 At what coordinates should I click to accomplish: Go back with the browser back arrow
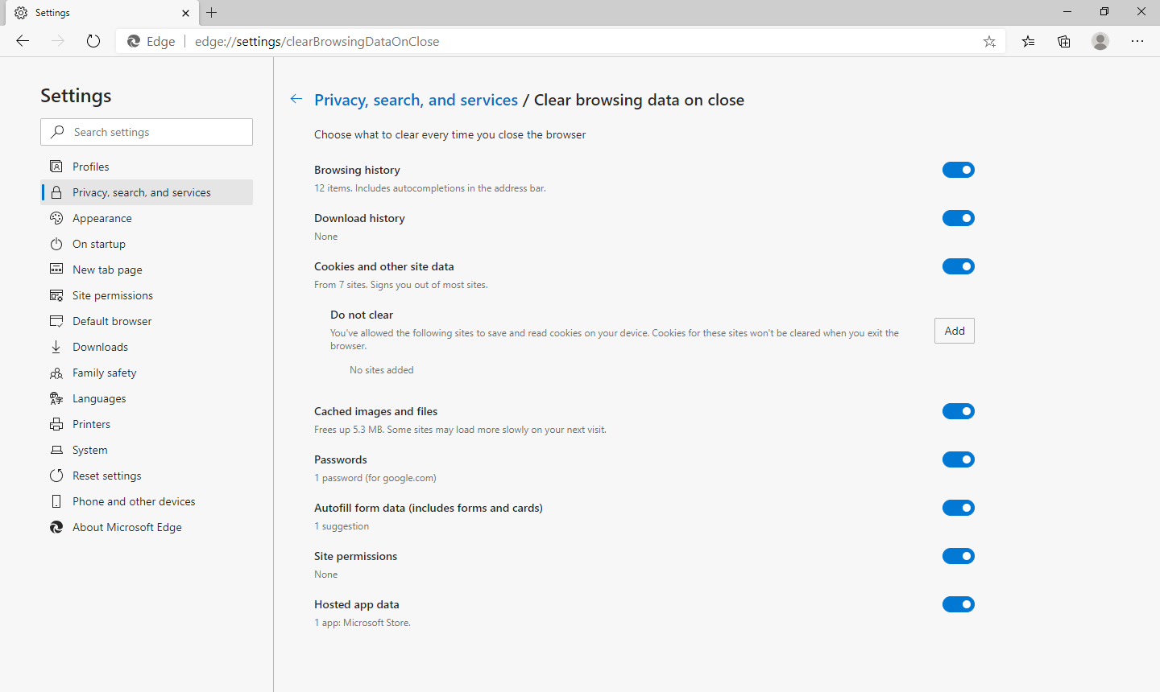[x=23, y=41]
